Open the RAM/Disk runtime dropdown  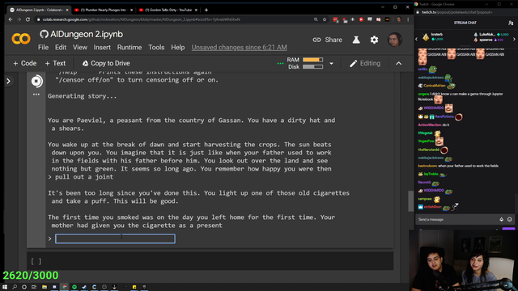coord(331,63)
